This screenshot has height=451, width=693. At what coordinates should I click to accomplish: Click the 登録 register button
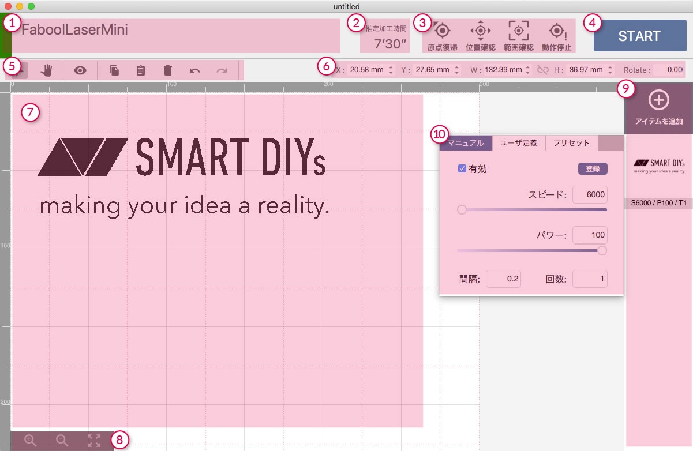[593, 168]
